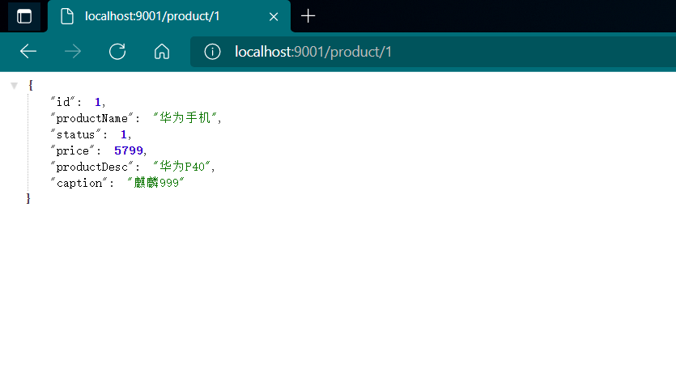Click the value "麒麟999"
Image resolution: width=676 pixels, height=377 pixels.
click(156, 183)
